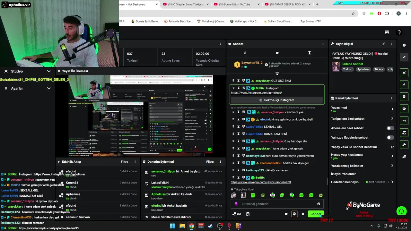Open Top Emotes - 7TV bookmark
This screenshot has height=231, width=411.
(310, 21)
